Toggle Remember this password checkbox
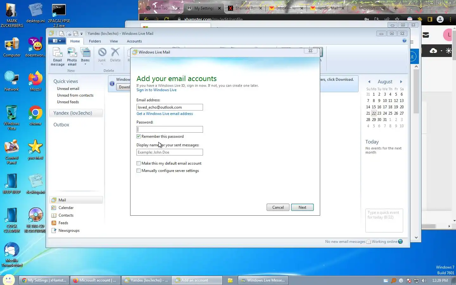Viewport: 456px width, 285px height. click(138, 136)
